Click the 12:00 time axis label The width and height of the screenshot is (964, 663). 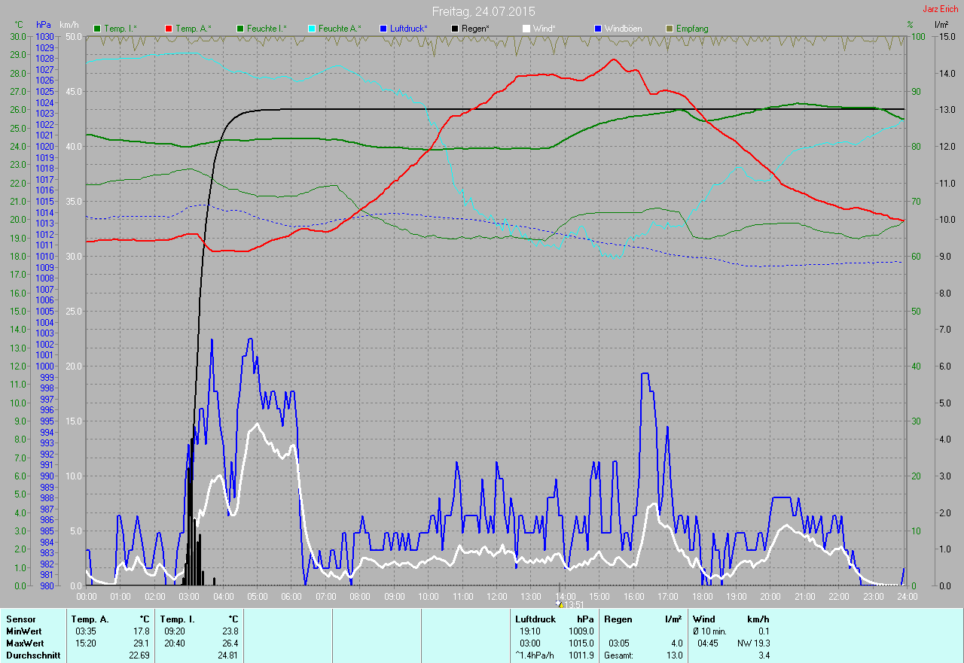click(x=497, y=596)
